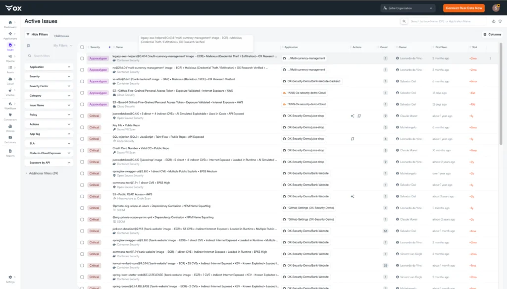
Task: Expand Additional filters (39)
Action: (42, 173)
